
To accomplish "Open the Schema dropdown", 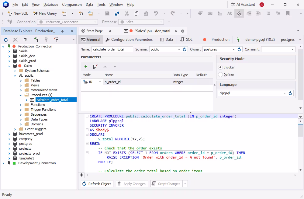I will pyautogui.click(x=179, y=50).
